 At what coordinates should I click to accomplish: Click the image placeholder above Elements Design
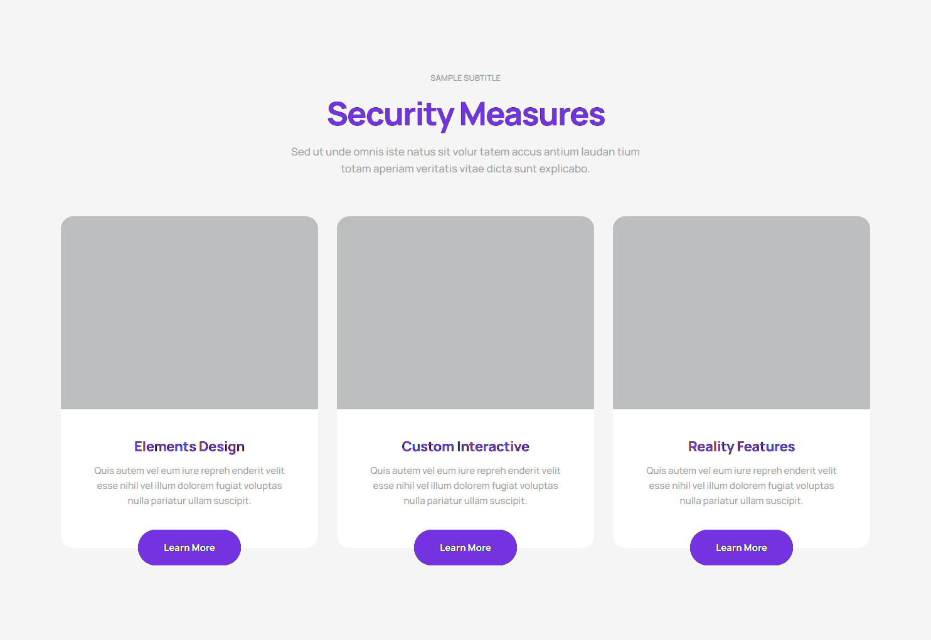tap(189, 313)
